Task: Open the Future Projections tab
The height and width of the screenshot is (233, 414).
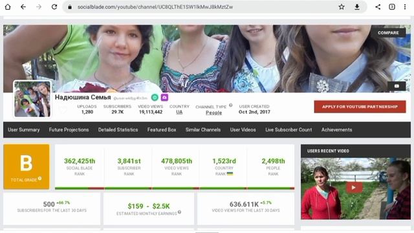Action: (69, 129)
